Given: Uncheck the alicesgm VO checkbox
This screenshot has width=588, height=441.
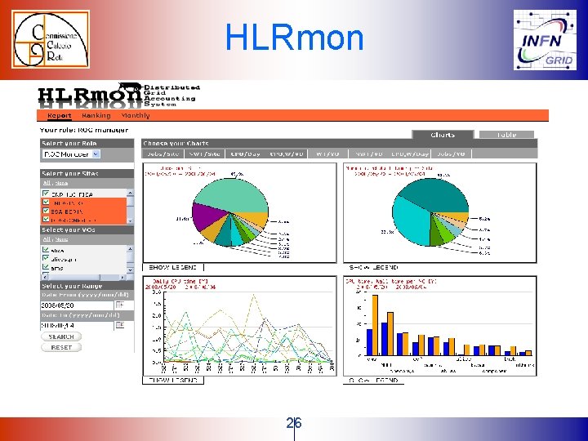Looking at the screenshot, I should tap(46, 258).
